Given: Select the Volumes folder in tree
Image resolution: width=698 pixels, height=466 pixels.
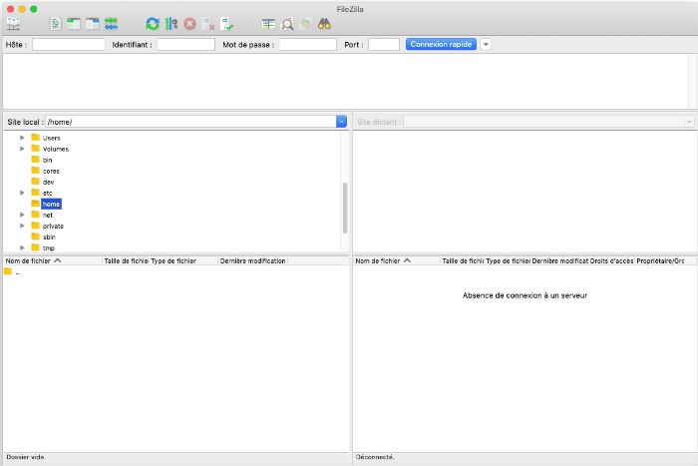Looking at the screenshot, I should (x=56, y=149).
